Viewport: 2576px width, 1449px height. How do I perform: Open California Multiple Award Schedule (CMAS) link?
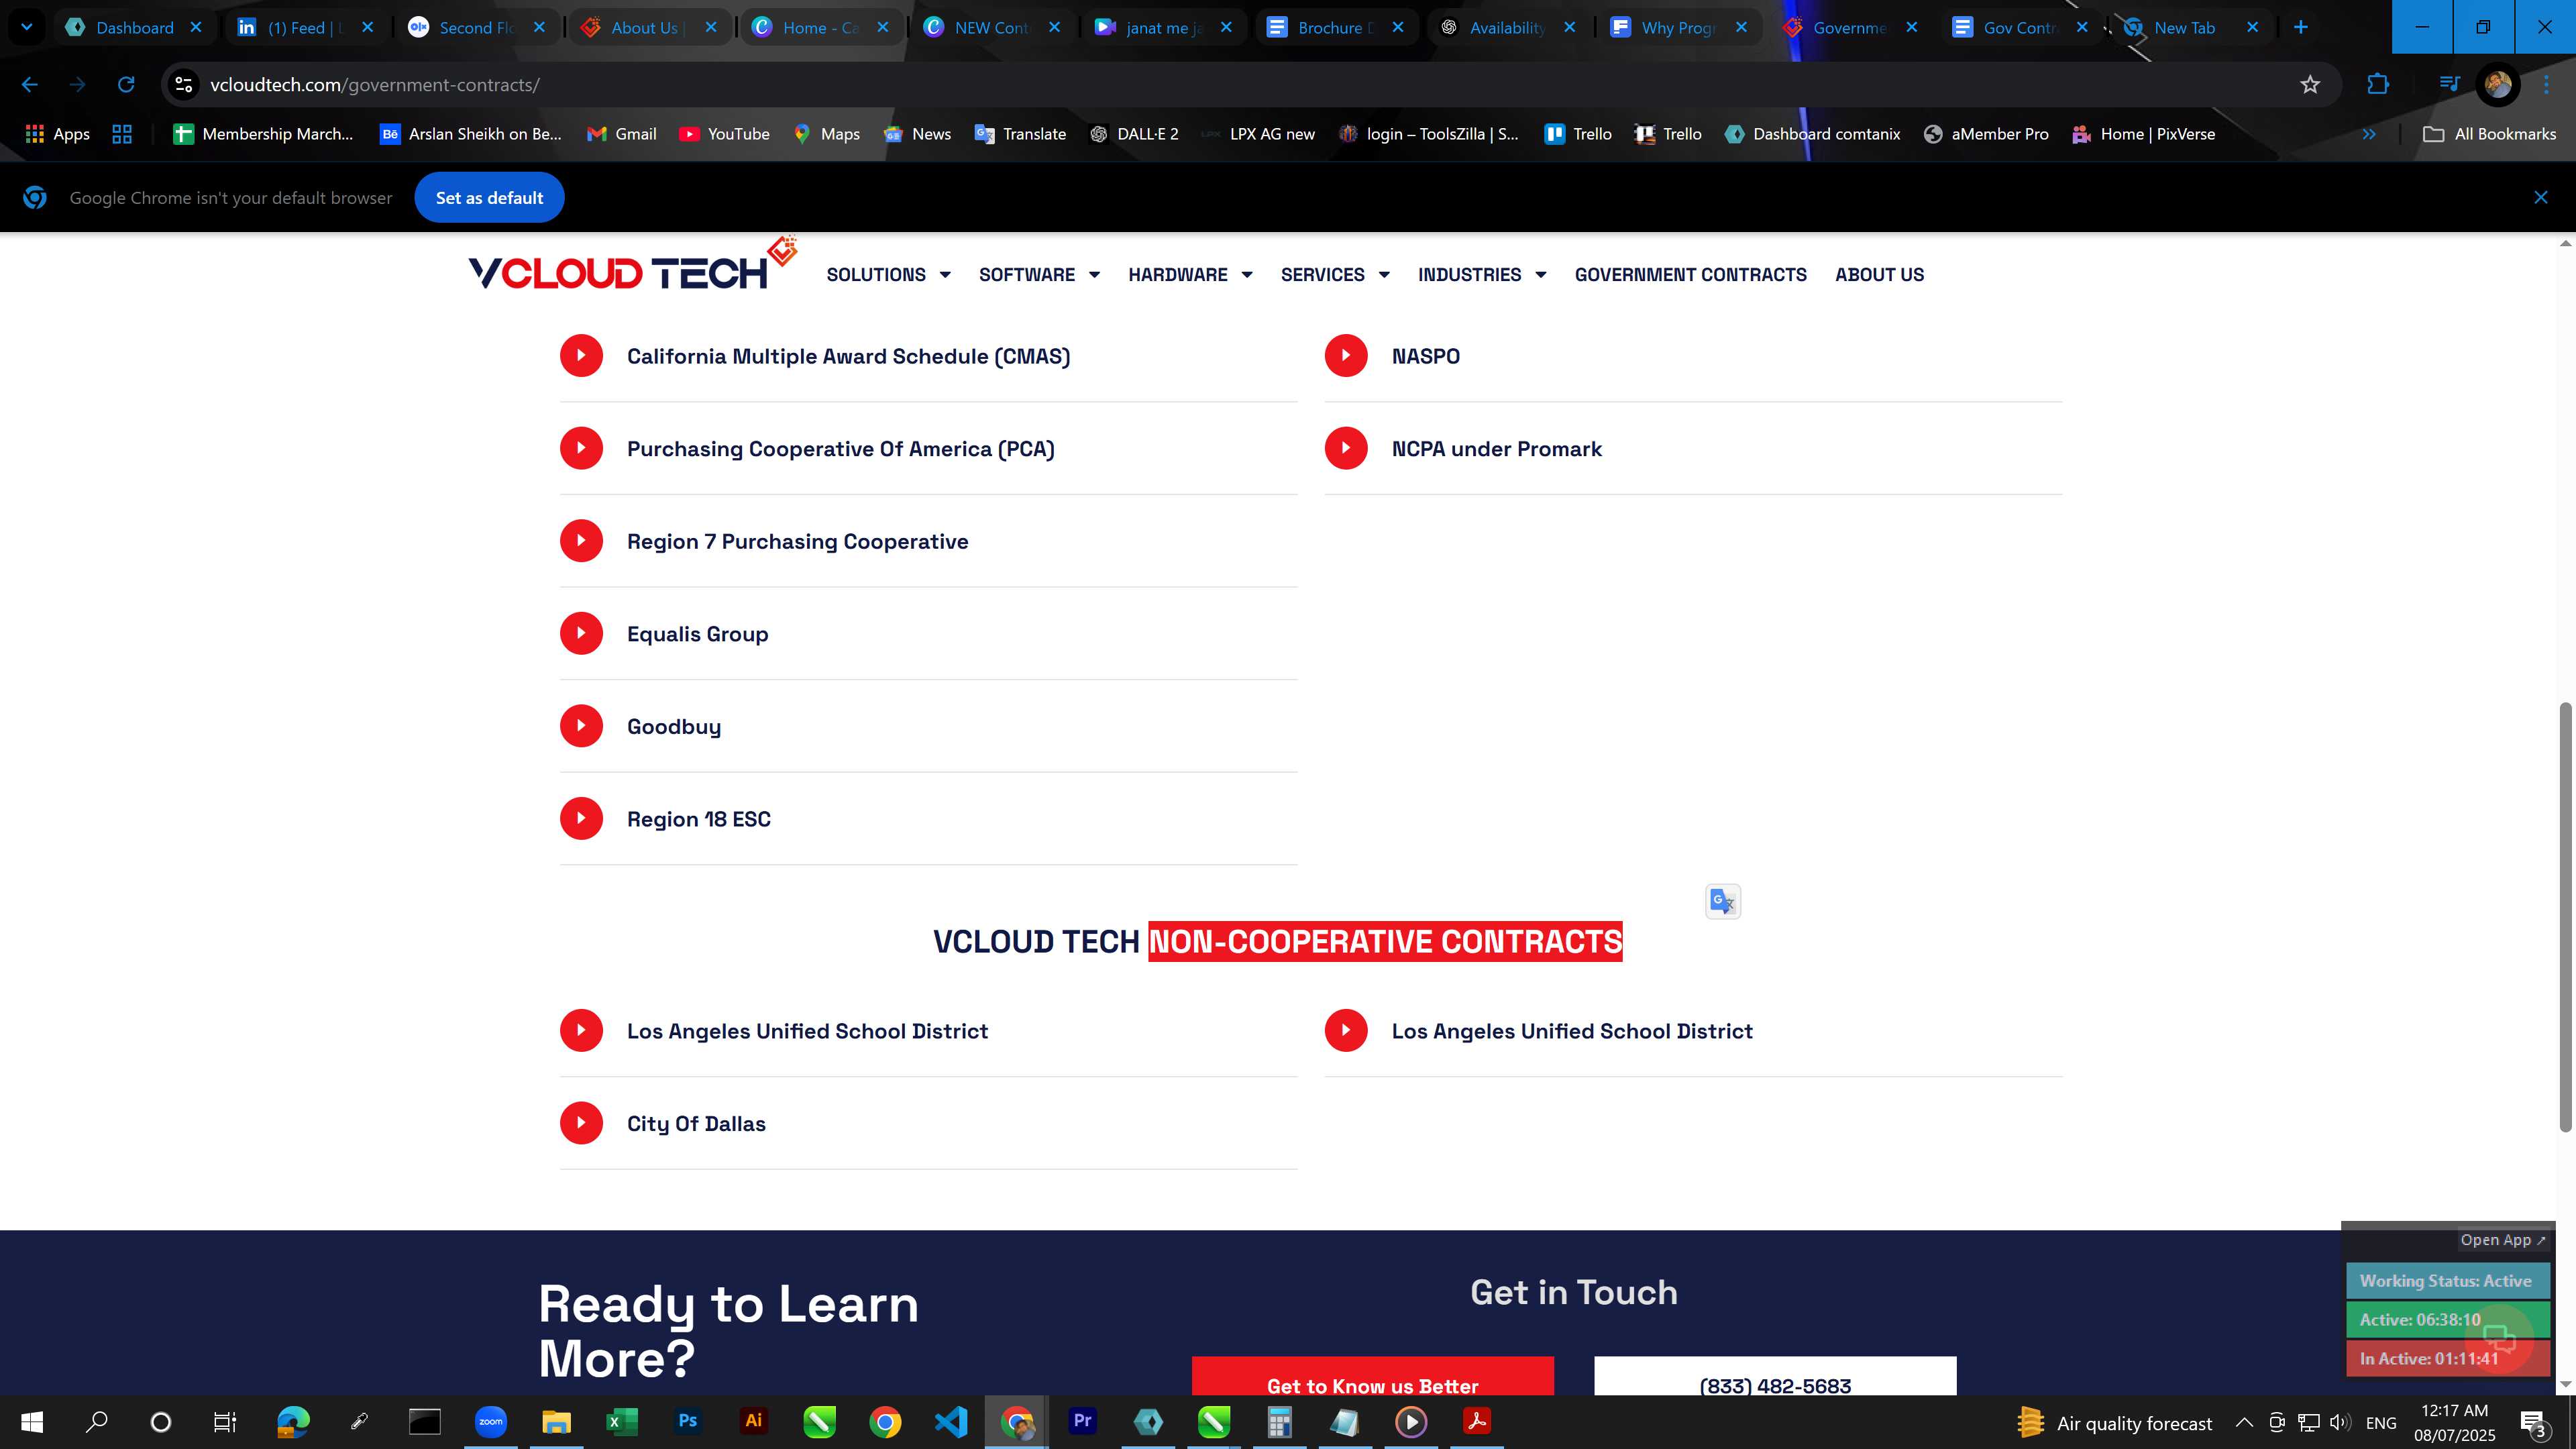[x=848, y=356]
